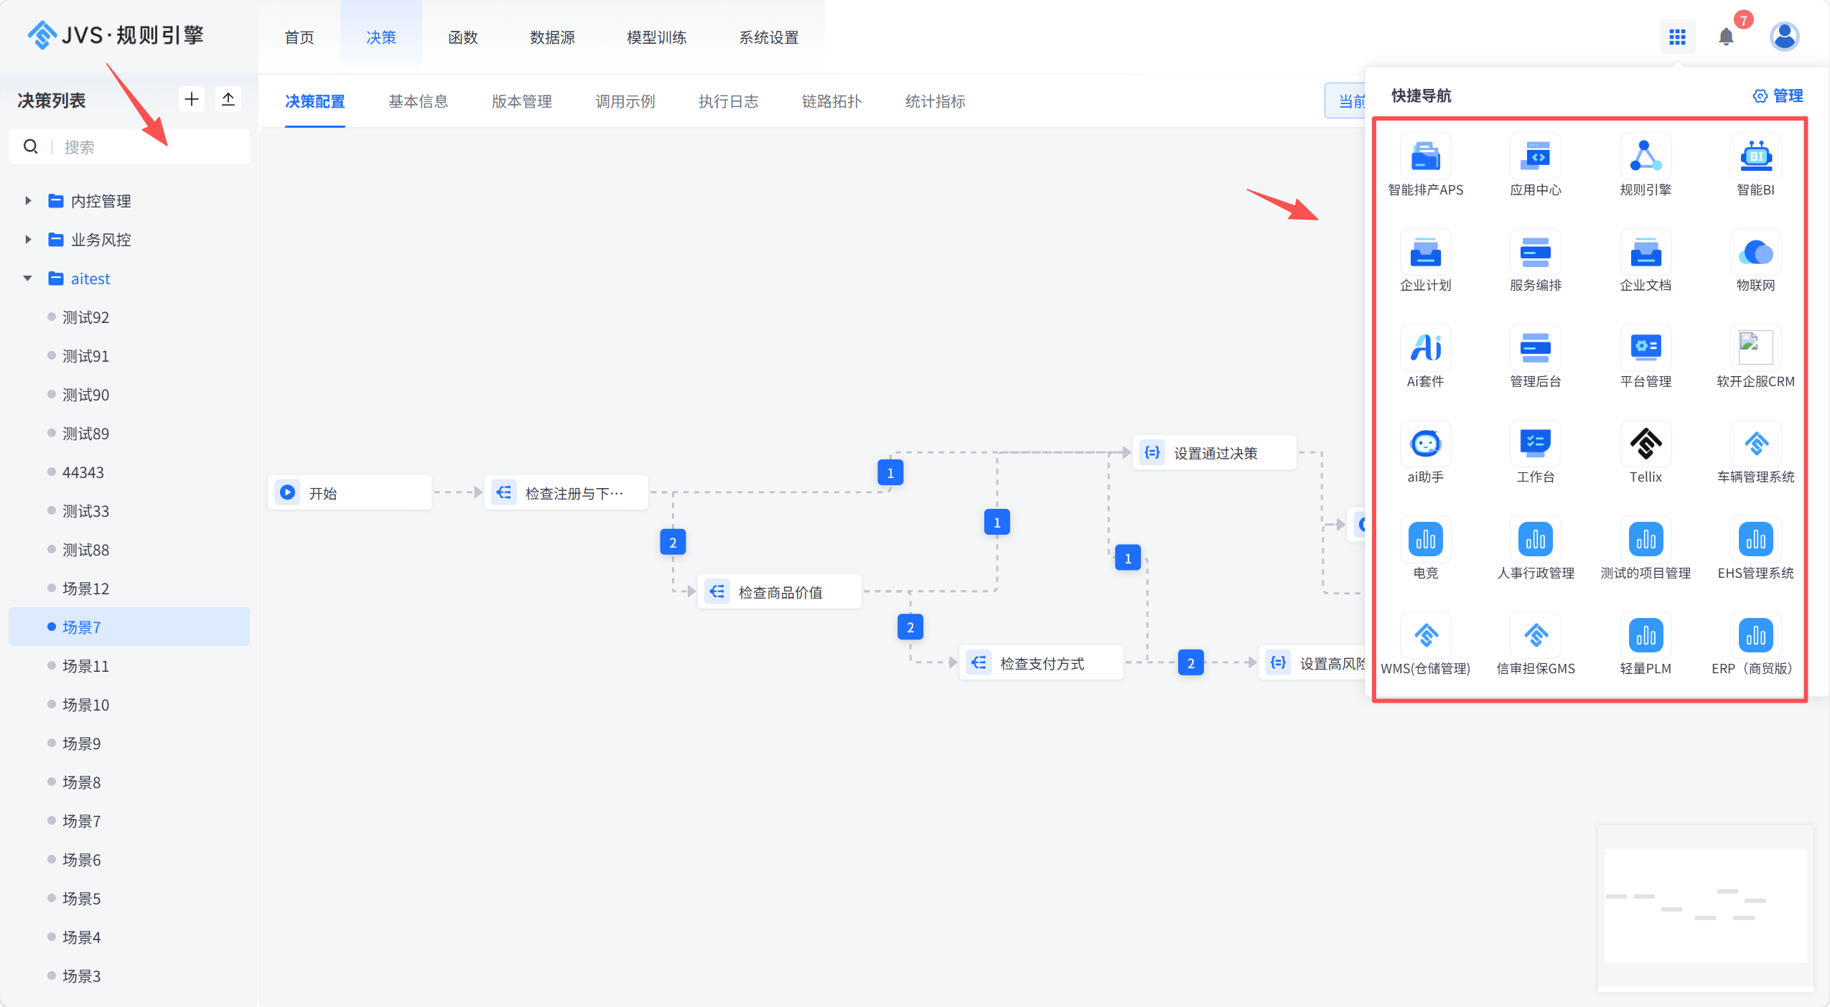
Task: Expand the 内控管理 folder
Action: tap(28, 201)
